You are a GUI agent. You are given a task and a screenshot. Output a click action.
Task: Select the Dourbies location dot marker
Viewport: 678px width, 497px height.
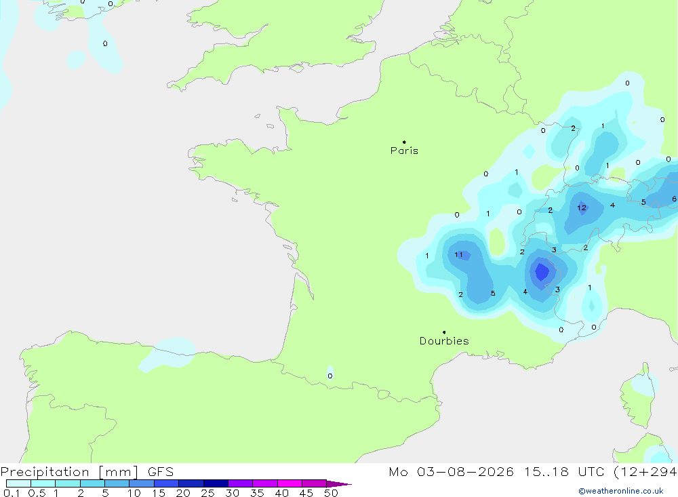tap(444, 332)
